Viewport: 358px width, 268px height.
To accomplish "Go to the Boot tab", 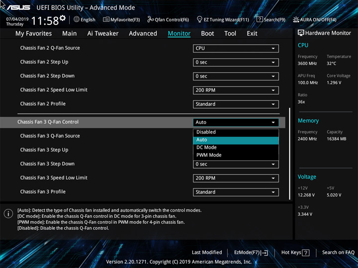I will click(x=207, y=34).
